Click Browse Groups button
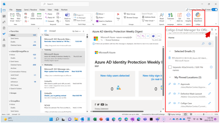This screenshot has height=123, width=220. (131, 17)
